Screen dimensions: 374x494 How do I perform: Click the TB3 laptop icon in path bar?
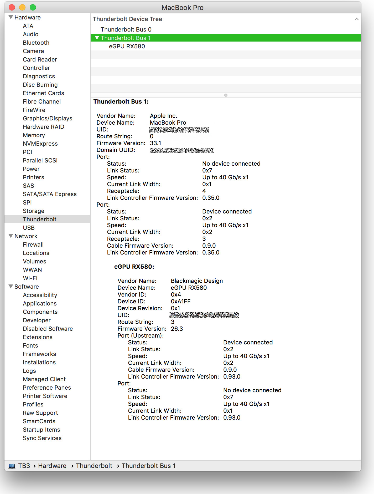(12, 466)
